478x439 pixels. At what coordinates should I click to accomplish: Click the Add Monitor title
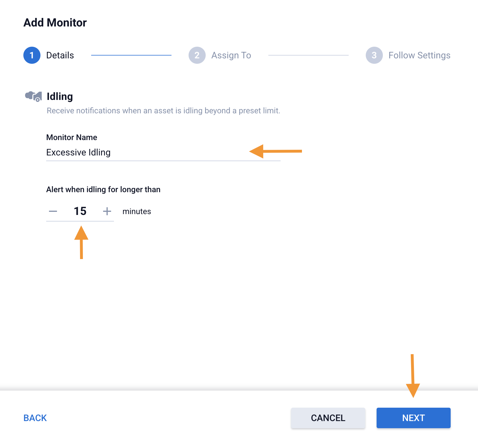55,23
